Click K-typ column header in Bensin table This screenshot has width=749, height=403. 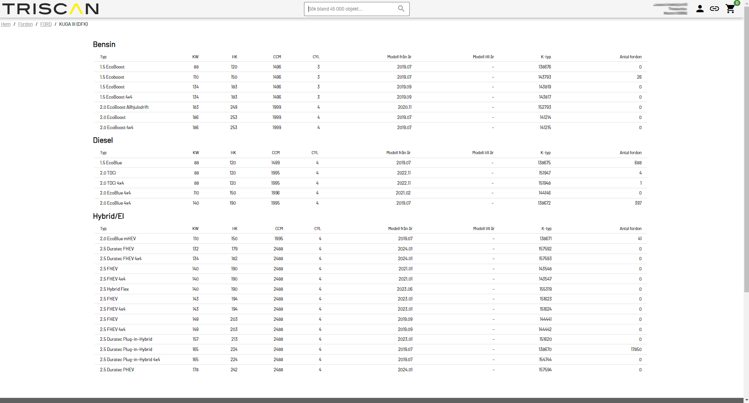coord(546,57)
